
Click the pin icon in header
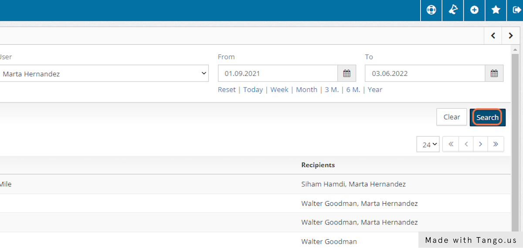pos(453,10)
